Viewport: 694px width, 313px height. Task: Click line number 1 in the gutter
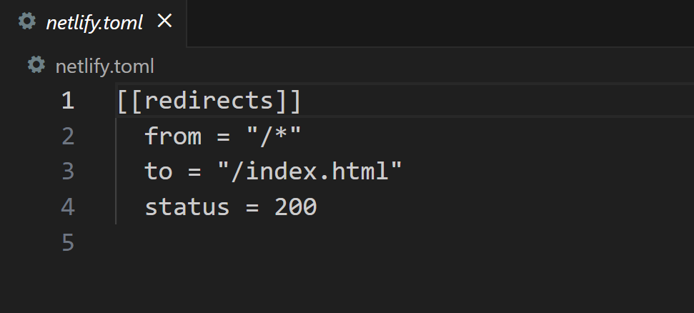[68, 101]
